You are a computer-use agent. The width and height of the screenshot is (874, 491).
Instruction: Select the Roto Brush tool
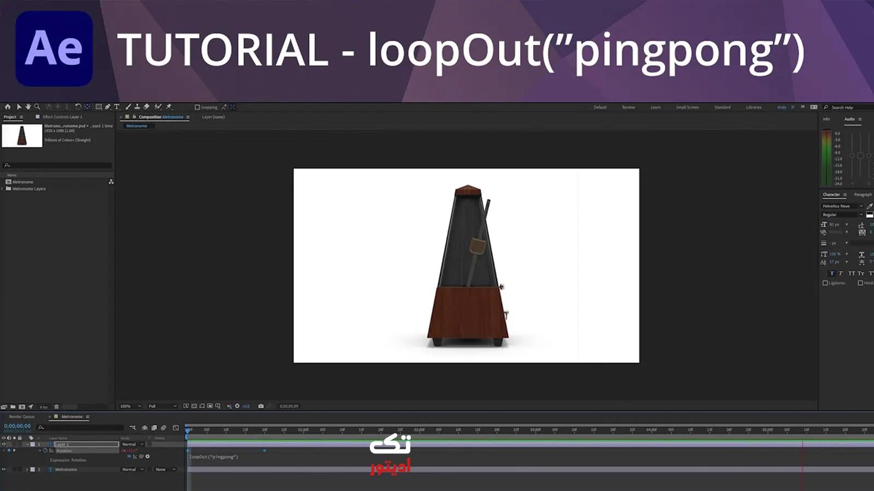coord(158,107)
